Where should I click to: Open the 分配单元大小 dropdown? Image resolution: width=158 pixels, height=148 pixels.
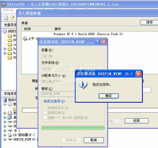(x=58, y=81)
